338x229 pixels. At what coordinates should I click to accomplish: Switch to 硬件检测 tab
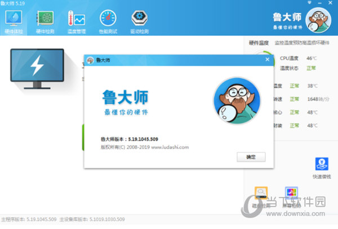45,21
